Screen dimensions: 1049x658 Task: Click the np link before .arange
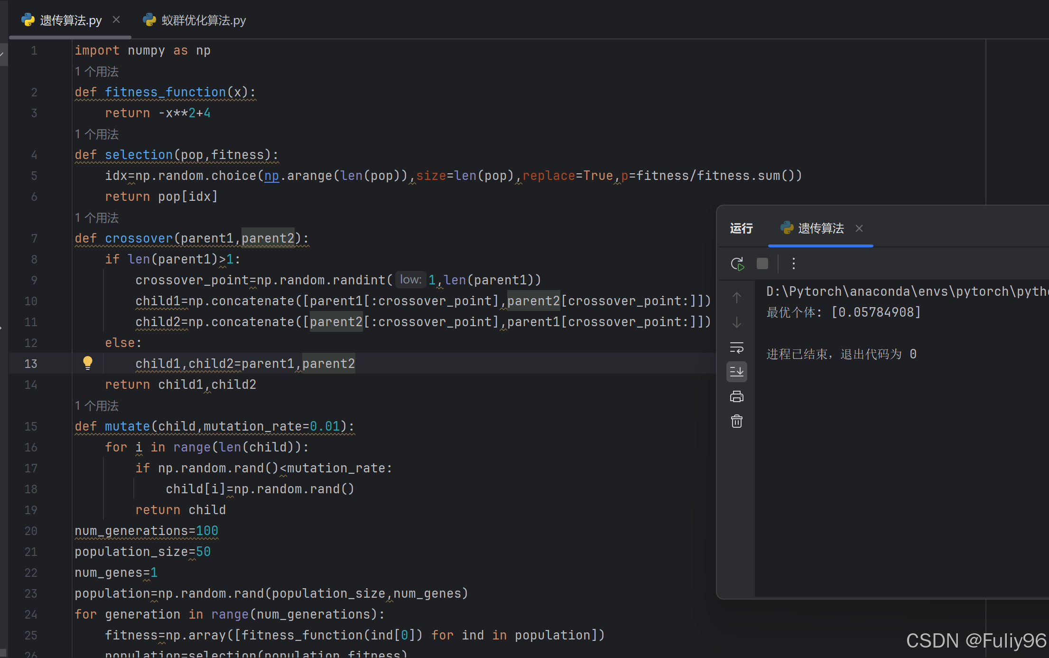tap(272, 176)
